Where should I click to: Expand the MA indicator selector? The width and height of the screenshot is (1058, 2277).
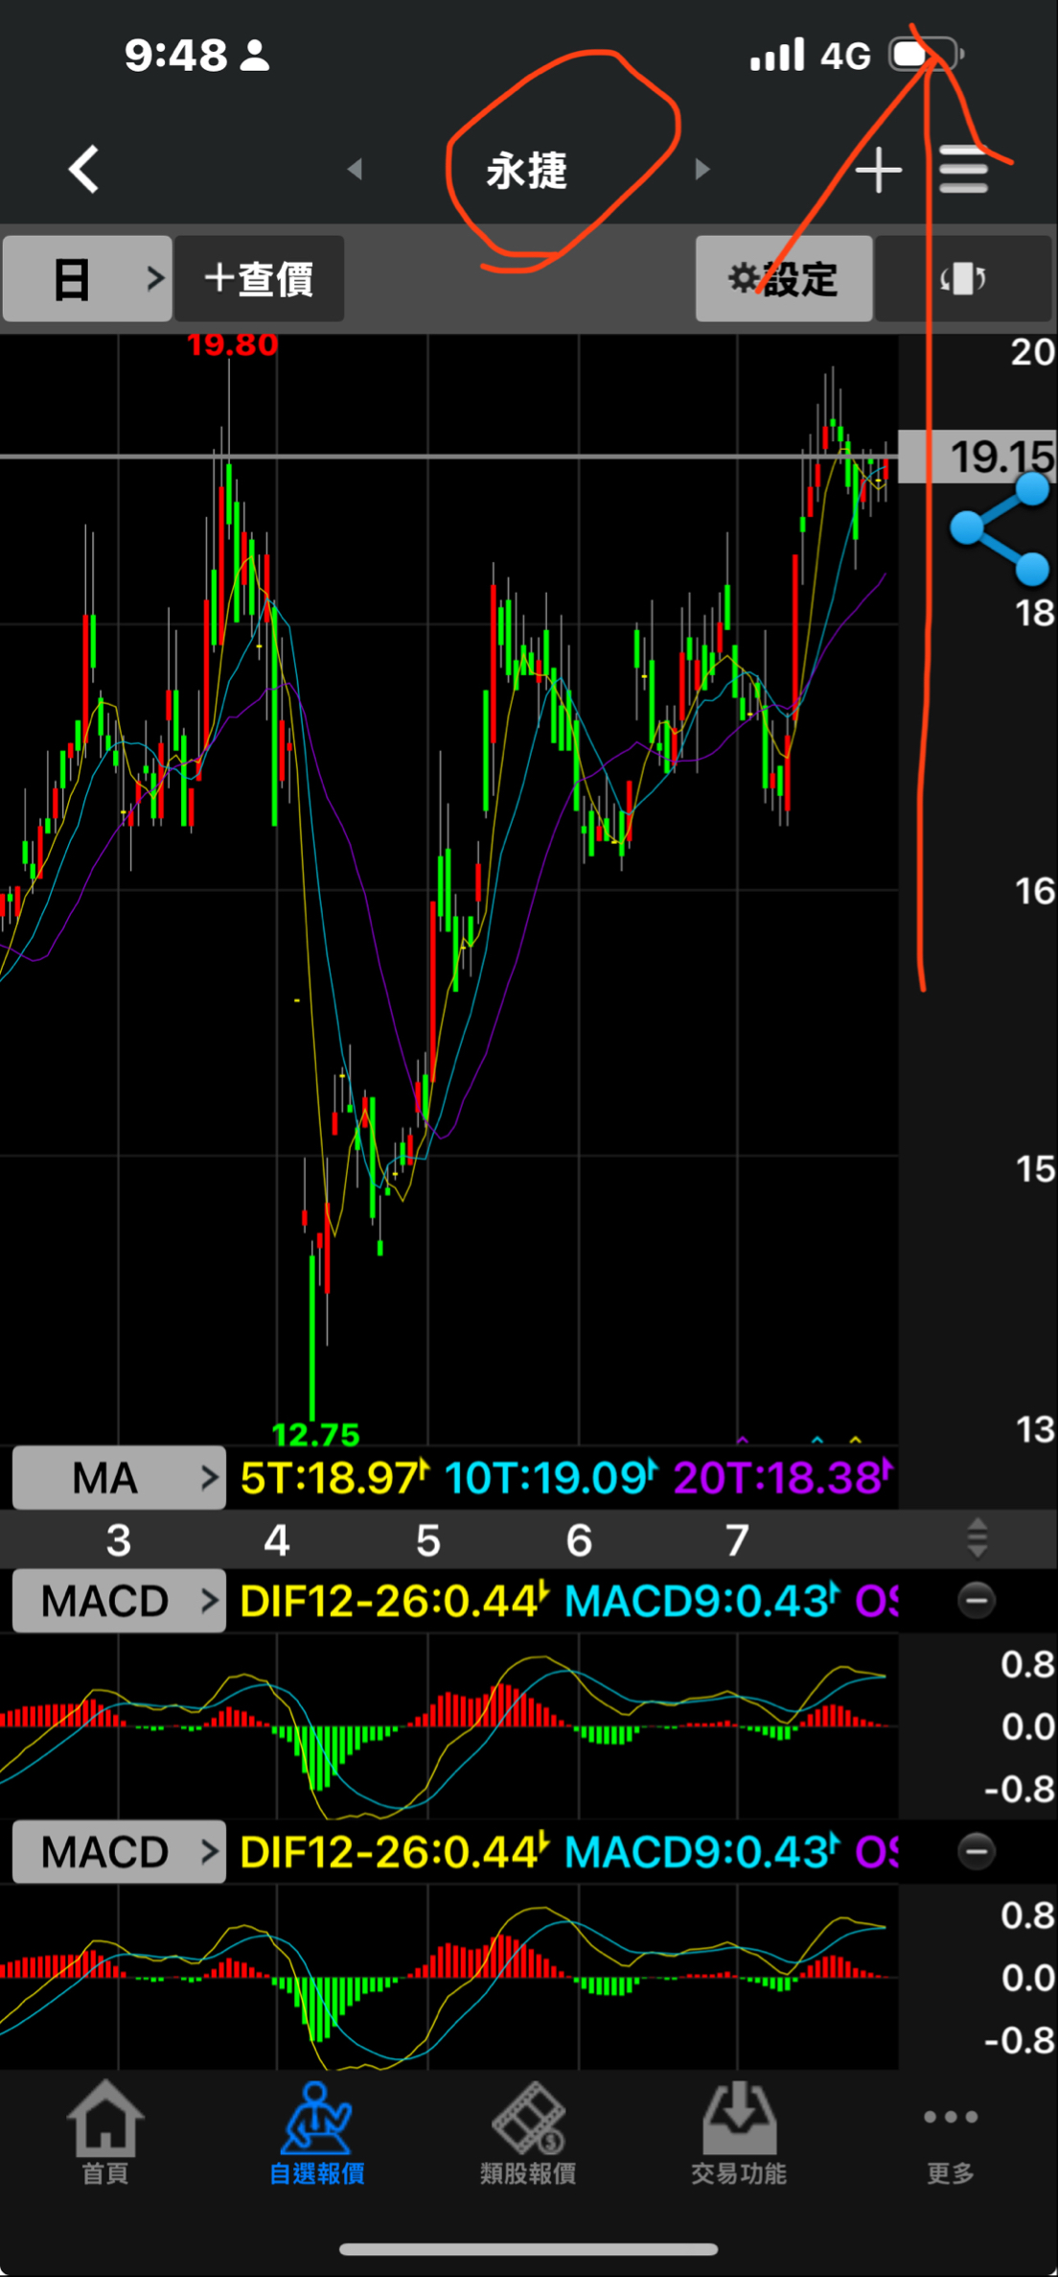pyautogui.click(x=119, y=1478)
